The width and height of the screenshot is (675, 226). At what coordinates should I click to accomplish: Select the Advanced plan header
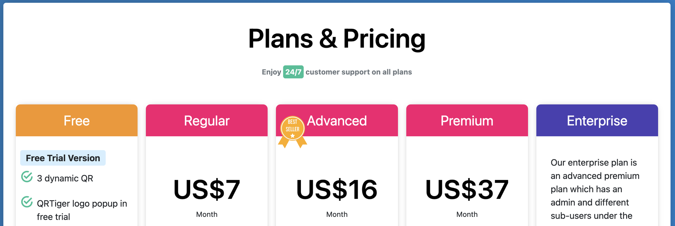click(337, 121)
